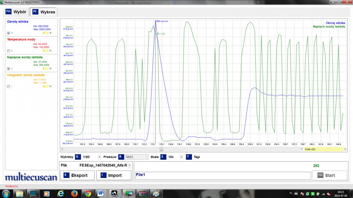The width and height of the screenshot is (353, 198).
Task: Open Google Chrome from the taskbar
Action: [x=88, y=193]
